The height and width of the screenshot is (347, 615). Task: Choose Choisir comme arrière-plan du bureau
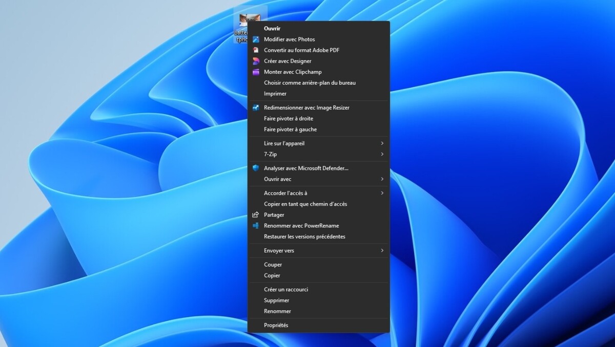tap(310, 83)
